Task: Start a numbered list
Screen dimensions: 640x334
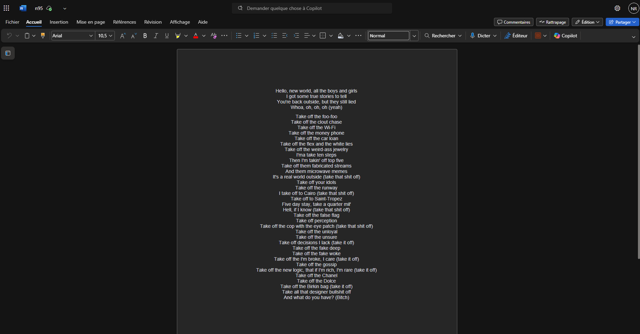Action: click(256, 36)
